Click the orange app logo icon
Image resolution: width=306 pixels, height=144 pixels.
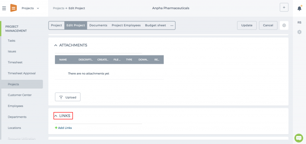point(14,8)
